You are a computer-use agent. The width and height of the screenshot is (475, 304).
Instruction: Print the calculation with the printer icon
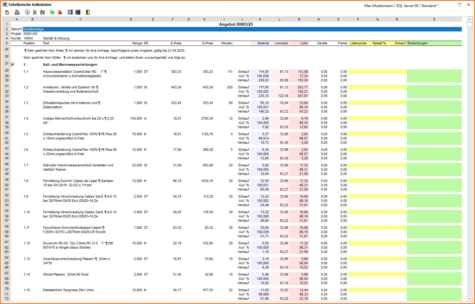coord(17,12)
